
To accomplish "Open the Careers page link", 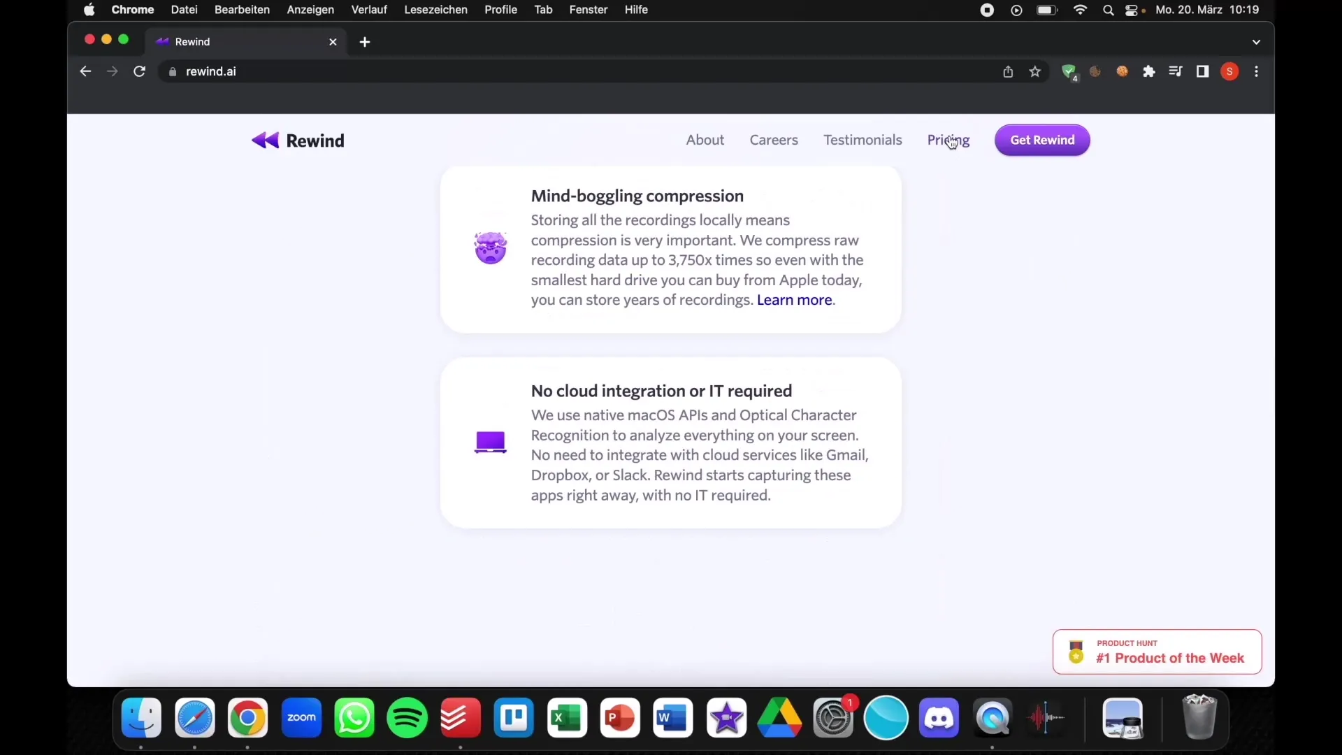I will pos(774,140).
